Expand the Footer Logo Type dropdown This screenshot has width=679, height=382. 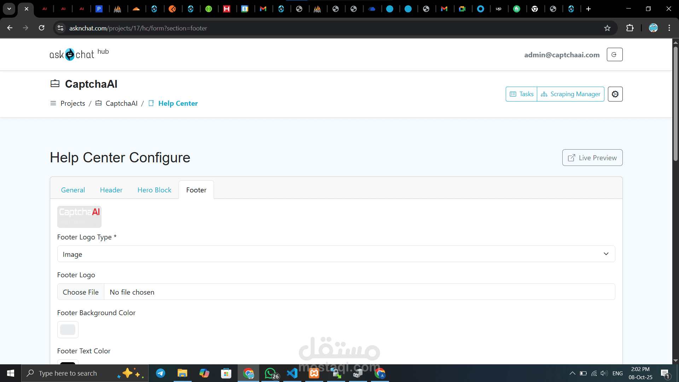point(336,254)
